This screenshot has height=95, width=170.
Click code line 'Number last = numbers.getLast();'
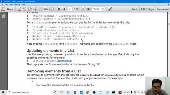57,39
